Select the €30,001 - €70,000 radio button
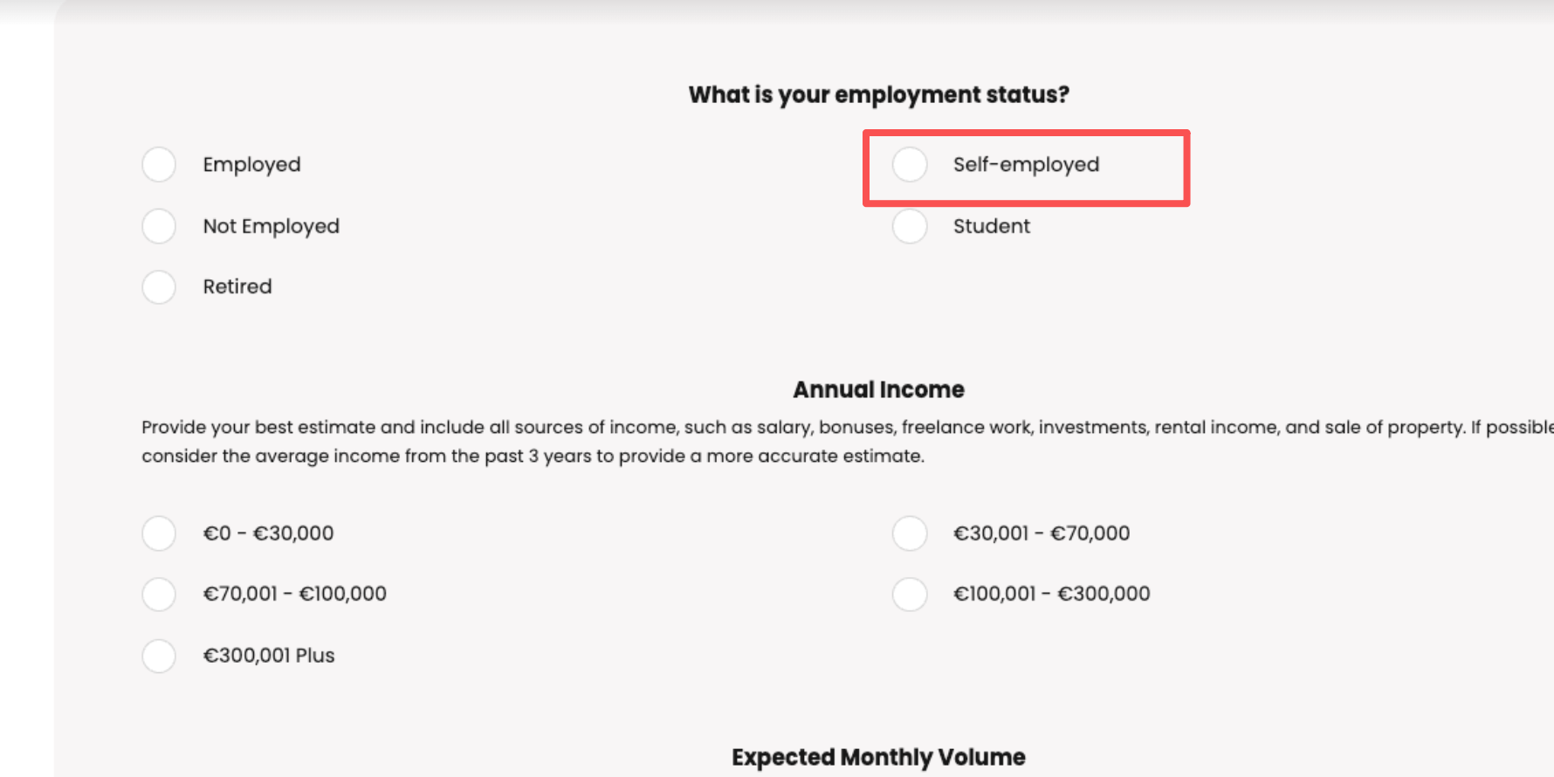The image size is (1554, 777). pos(910,533)
